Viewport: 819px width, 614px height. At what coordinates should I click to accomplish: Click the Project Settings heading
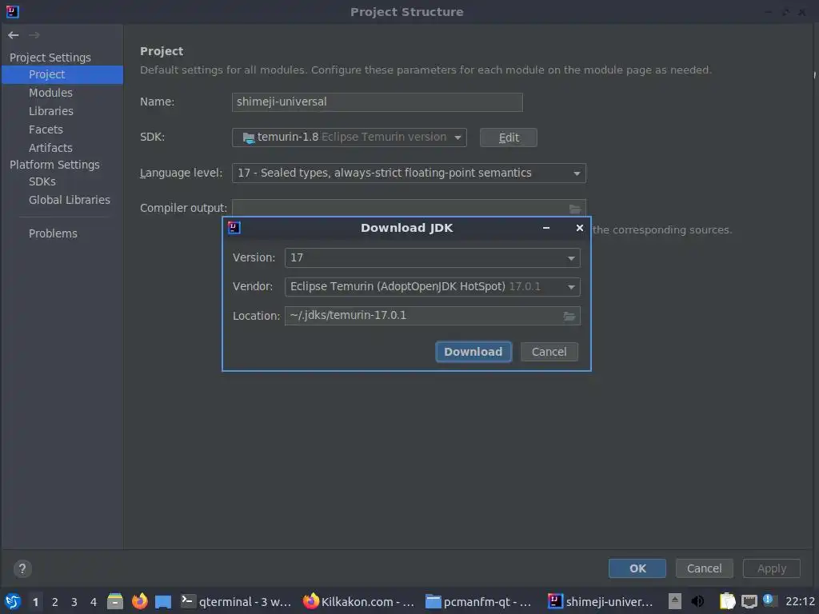(50, 58)
